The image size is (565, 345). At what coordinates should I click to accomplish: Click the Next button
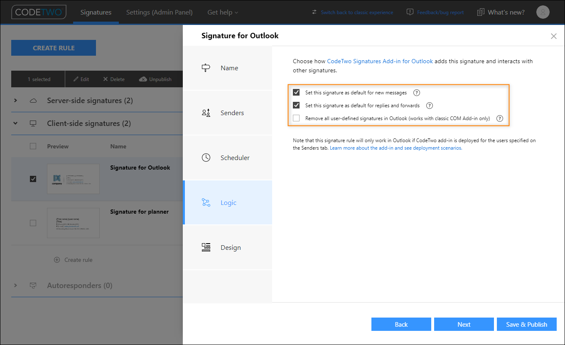[464, 324]
